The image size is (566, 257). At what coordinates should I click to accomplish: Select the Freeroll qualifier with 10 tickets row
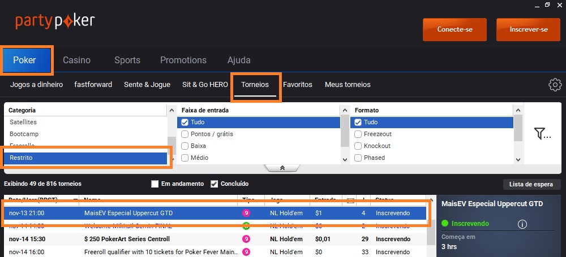click(215, 251)
